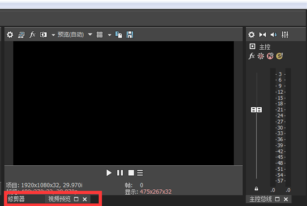This screenshot has width=307, height=206.
Task: Pause the video preview
Action: coord(120,173)
